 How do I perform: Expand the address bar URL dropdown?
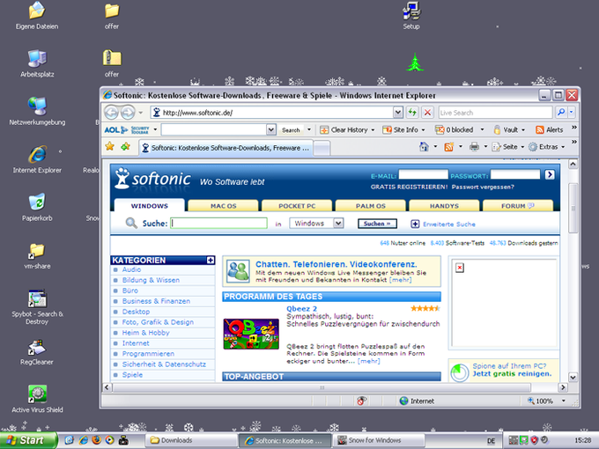click(397, 113)
